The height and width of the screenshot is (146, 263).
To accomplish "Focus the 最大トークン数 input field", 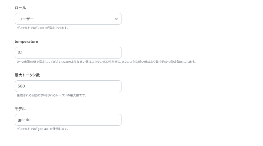I will pyautogui.click(x=68, y=86).
